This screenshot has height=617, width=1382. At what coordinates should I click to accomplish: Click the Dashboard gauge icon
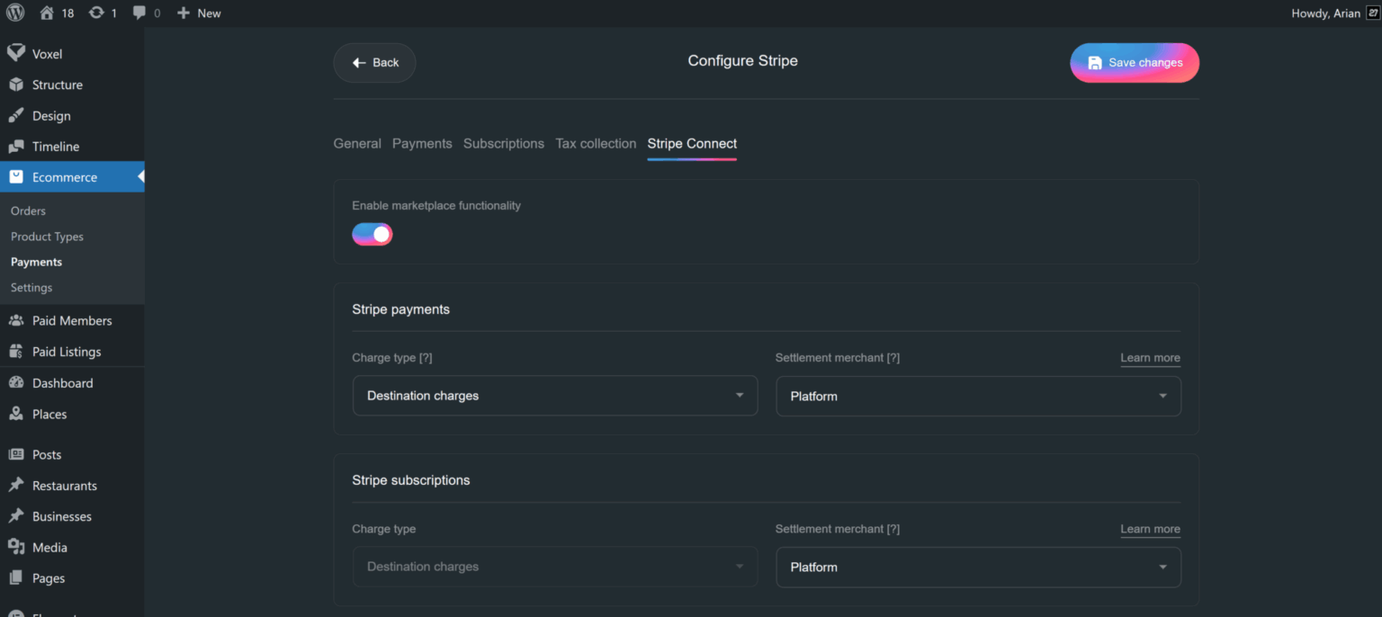click(16, 383)
